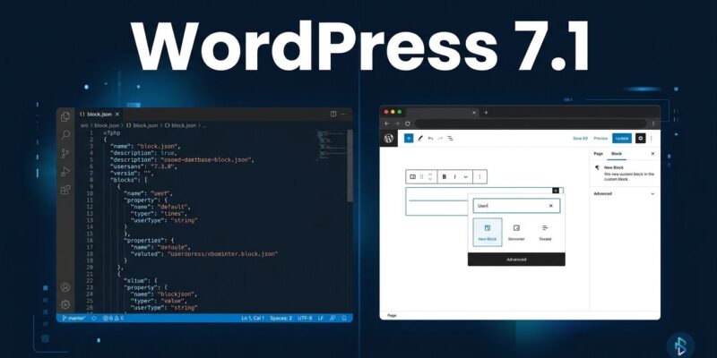Screen dimensions: 717x358
Task: Select the Tools pencil in WordPress toolbar
Action: click(420, 138)
